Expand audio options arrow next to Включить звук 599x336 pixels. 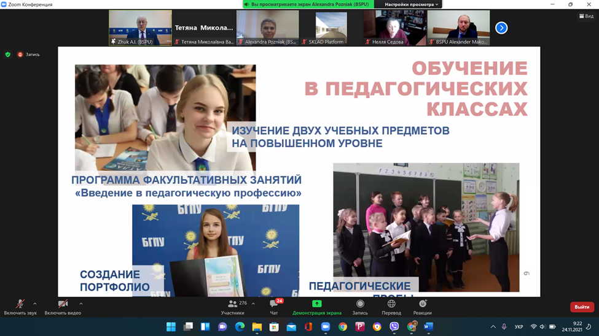click(35, 304)
